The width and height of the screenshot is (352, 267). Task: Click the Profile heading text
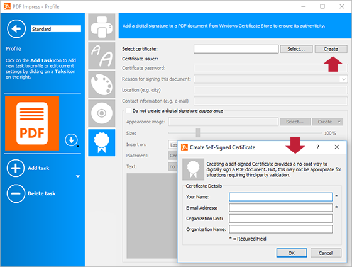pos(13,49)
